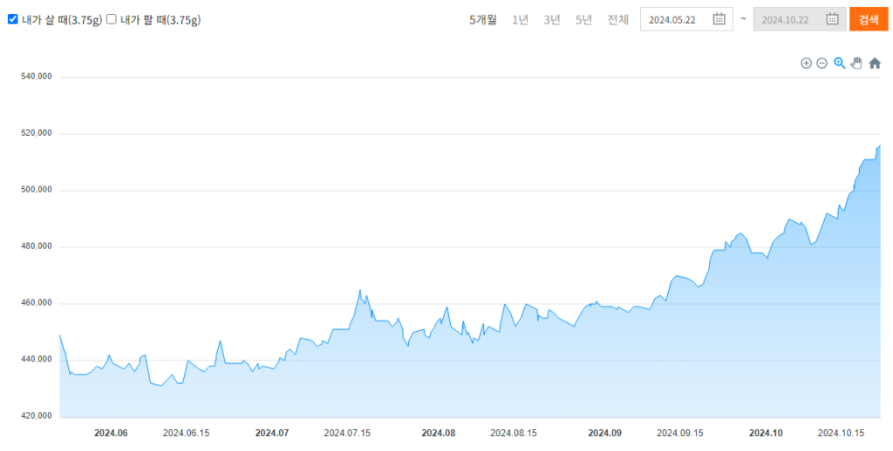This screenshot has height=451, width=893.
Task: Show the 5년 period range
Action: click(583, 20)
